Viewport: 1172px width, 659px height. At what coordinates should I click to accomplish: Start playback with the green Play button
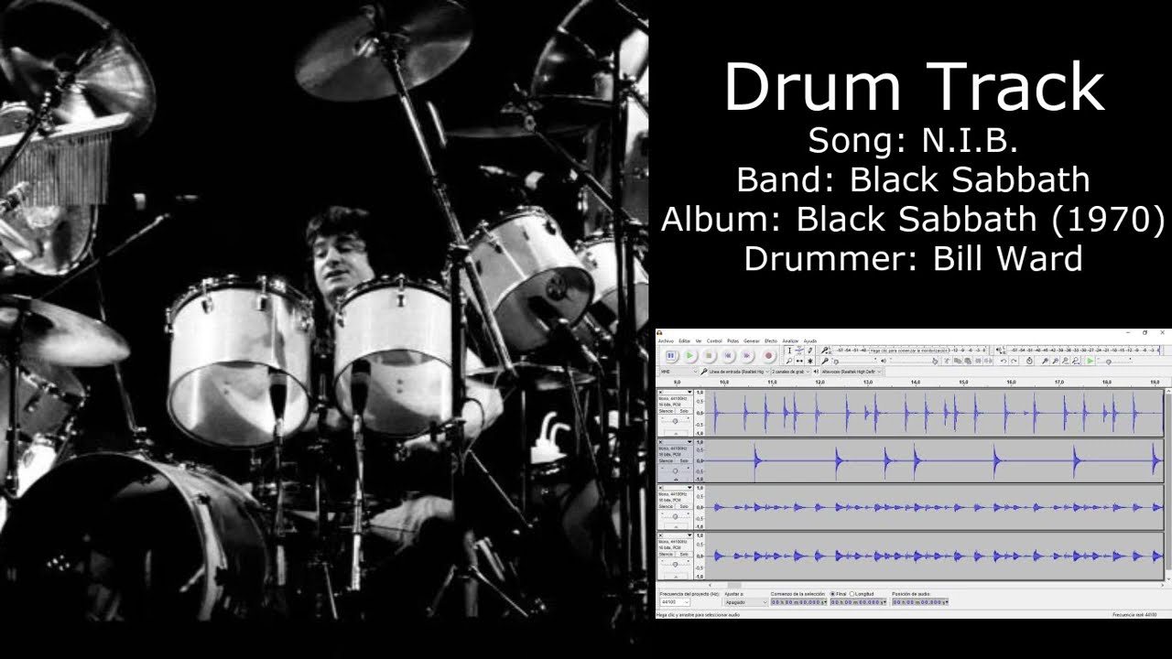(689, 355)
